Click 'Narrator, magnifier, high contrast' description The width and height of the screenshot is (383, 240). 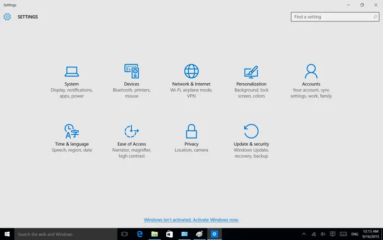[132, 153]
